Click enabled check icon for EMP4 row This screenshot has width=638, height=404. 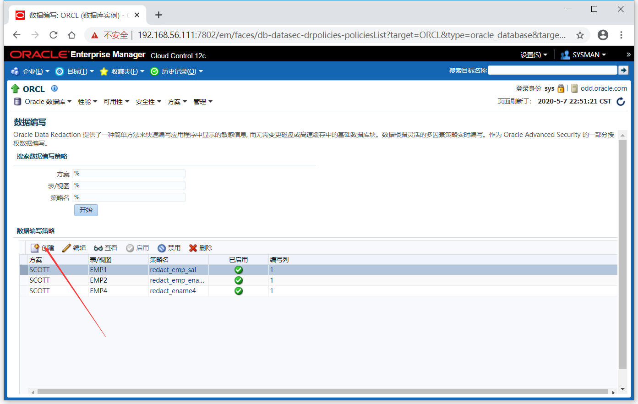(x=239, y=291)
